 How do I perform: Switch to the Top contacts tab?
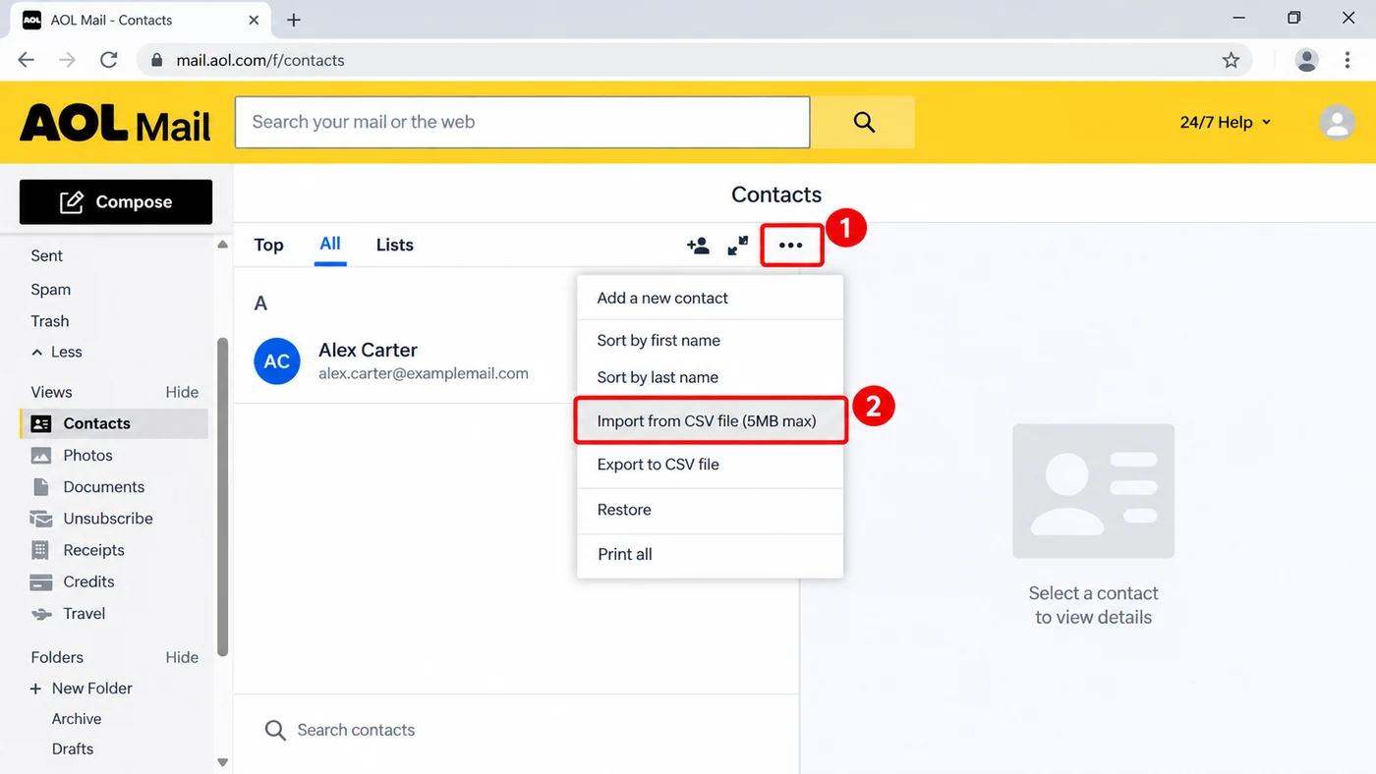[x=268, y=246]
